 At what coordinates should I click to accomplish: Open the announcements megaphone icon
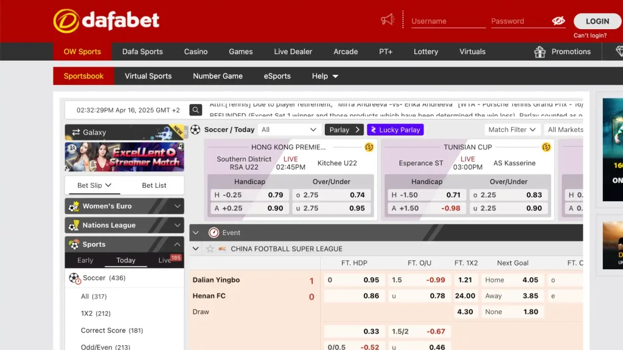coord(387,20)
